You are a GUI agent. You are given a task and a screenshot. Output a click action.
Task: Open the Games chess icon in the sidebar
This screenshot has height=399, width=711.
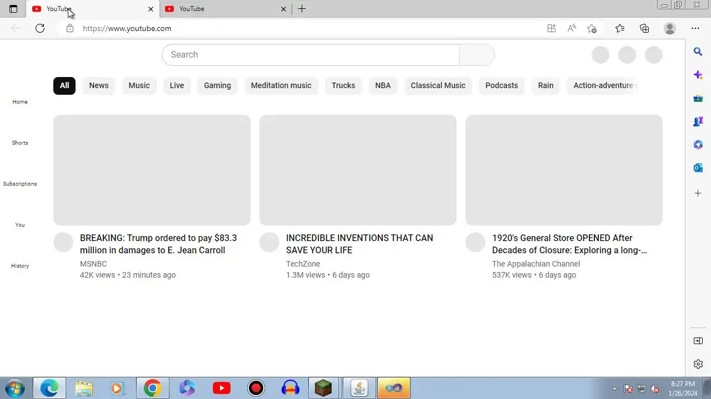click(x=698, y=121)
